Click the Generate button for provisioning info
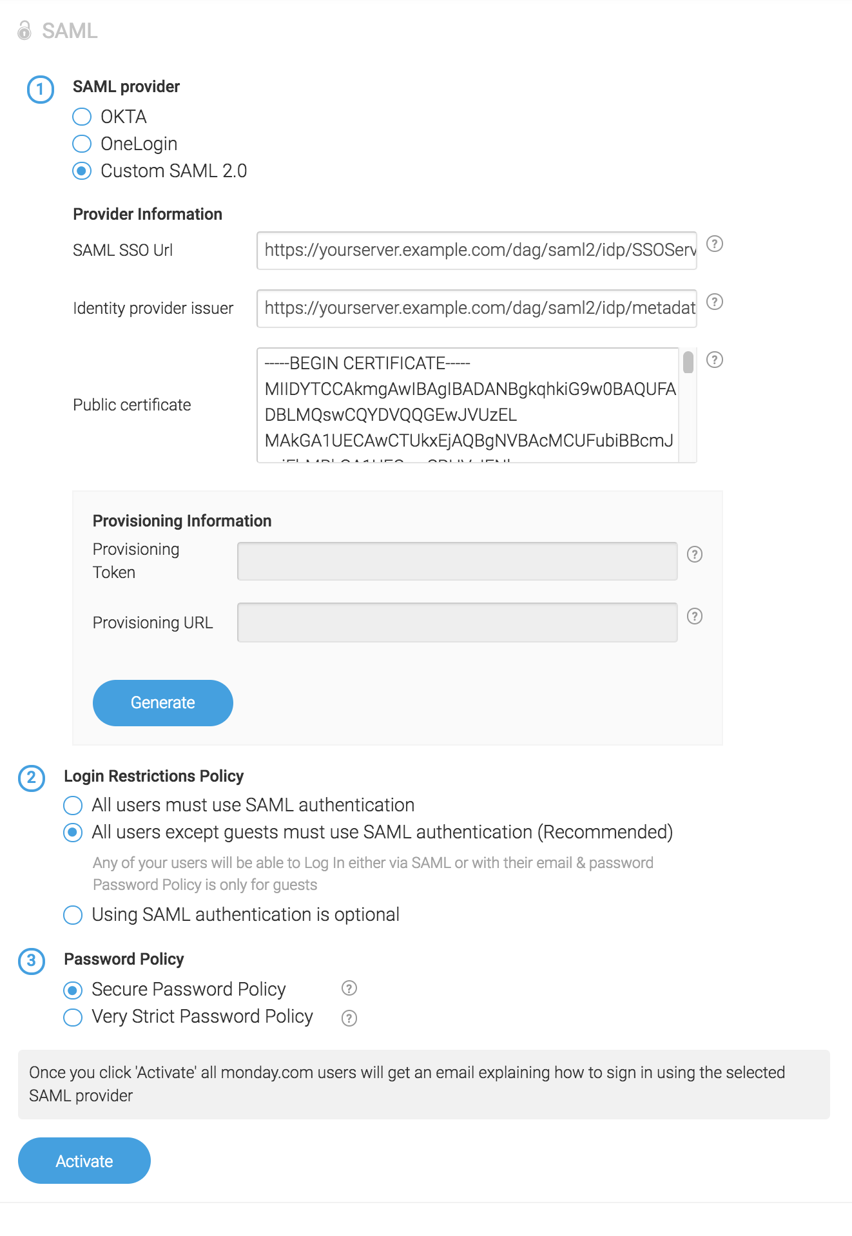 (x=162, y=702)
